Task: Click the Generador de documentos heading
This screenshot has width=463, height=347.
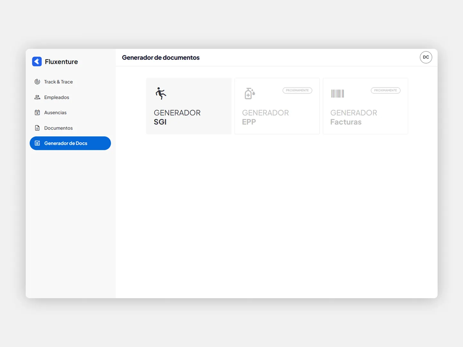Action: [x=161, y=58]
